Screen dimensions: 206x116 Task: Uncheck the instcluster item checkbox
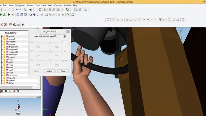tap(7, 75)
